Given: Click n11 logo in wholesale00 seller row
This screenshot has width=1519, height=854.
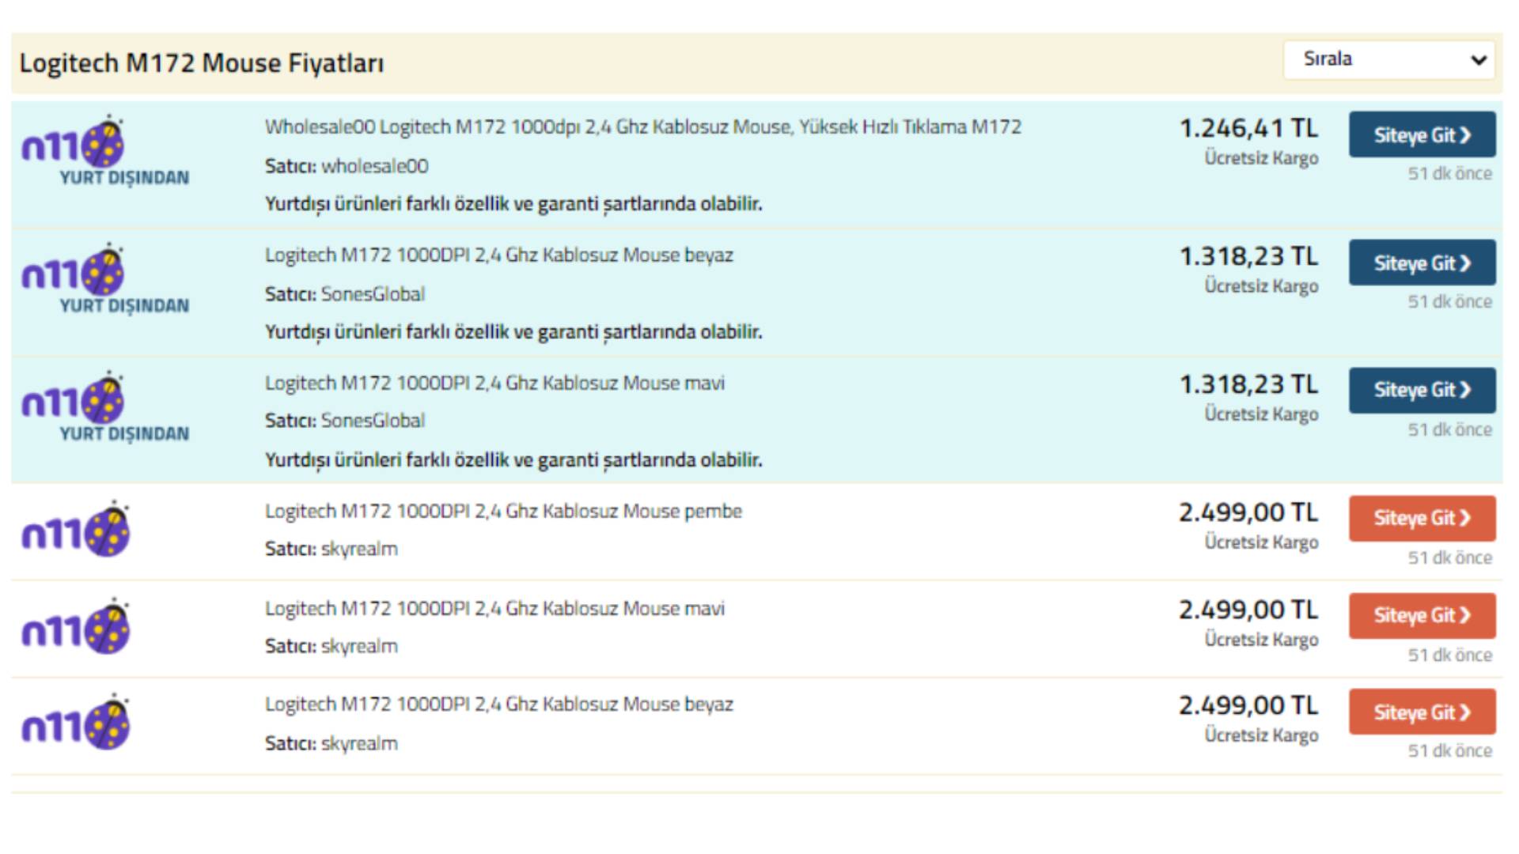Looking at the screenshot, I should pyautogui.click(x=105, y=150).
